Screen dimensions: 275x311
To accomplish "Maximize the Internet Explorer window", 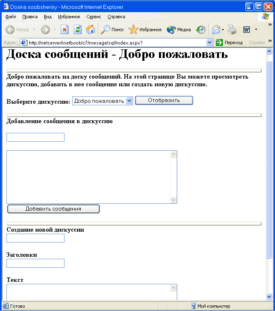I will [259, 7].
